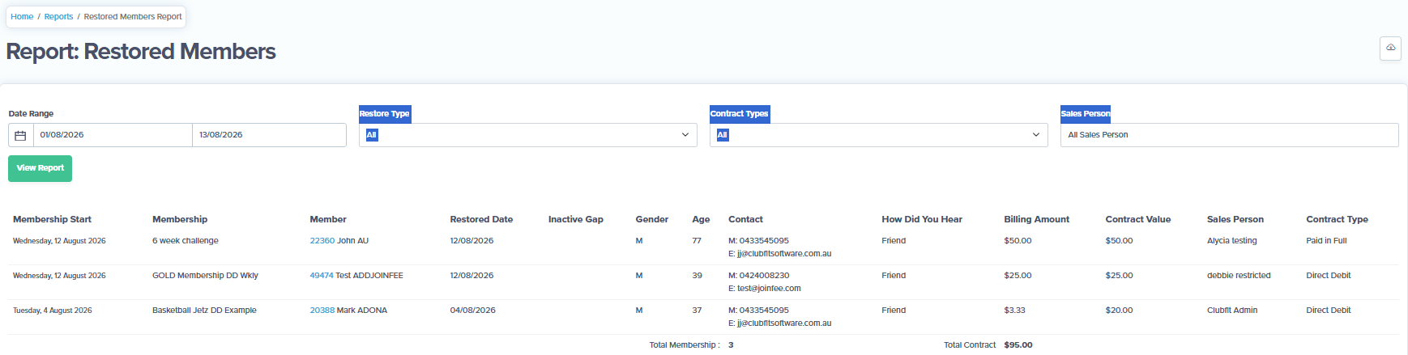Viewport: 1408px width, 355px height.
Task: Edit the start date 01/08/2026
Action: [x=113, y=135]
